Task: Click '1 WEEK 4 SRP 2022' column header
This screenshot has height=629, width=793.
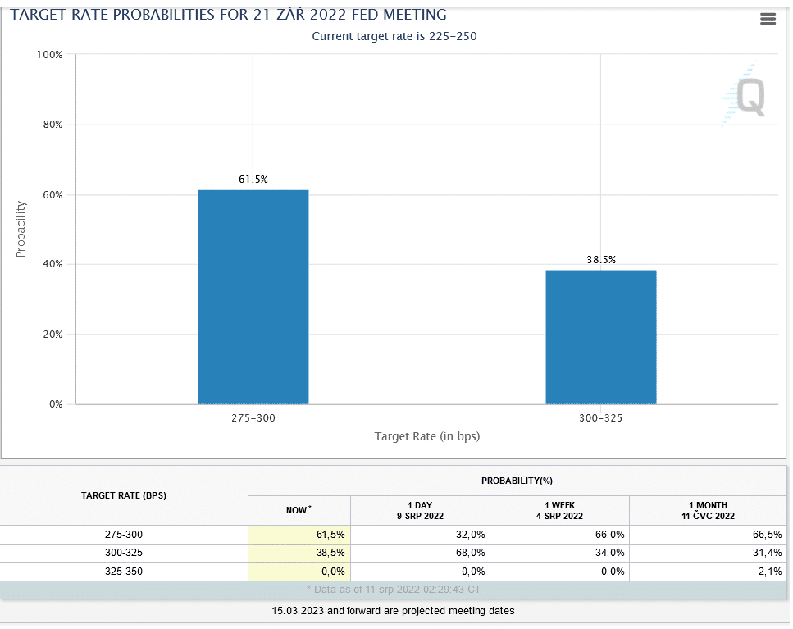Action: [x=561, y=513]
